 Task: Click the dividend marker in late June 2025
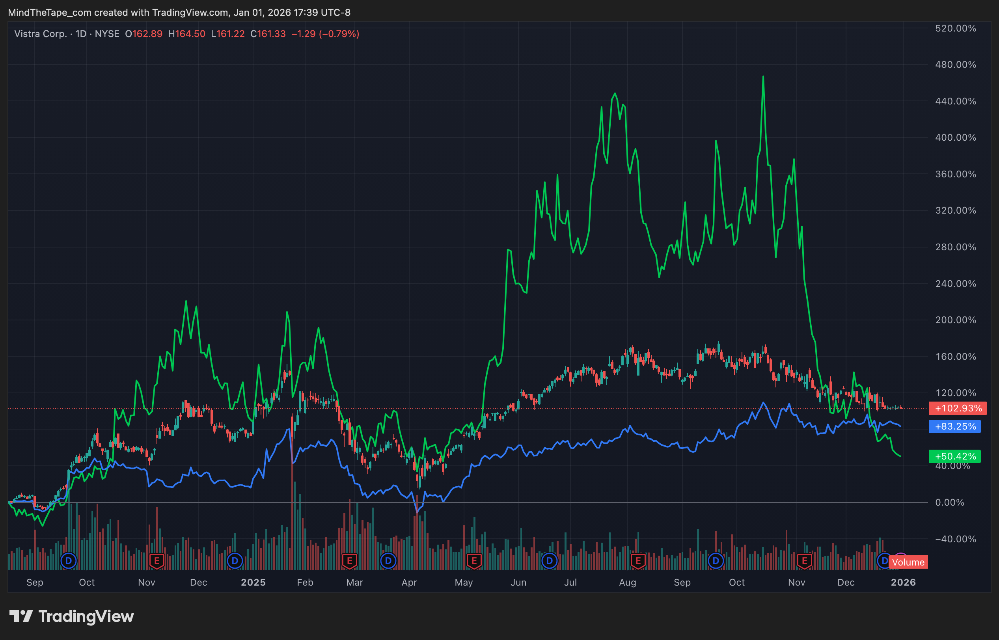click(550, 561)
